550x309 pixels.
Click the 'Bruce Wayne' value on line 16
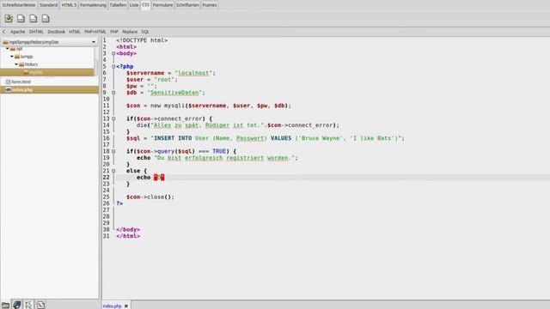coord(321,138)
